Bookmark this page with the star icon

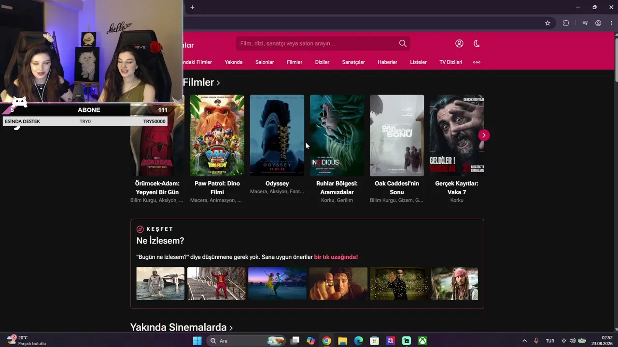(548, 23)
